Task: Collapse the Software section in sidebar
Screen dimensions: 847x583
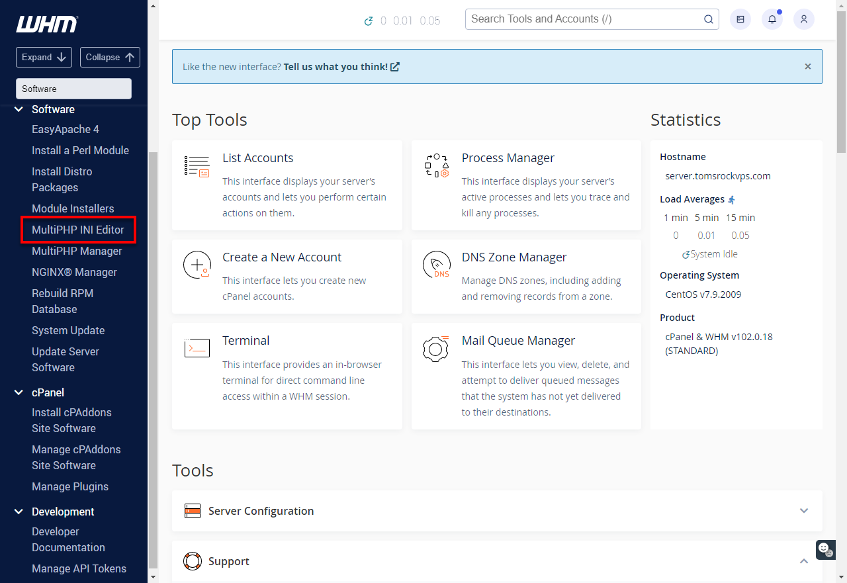Action: coord(18,109)
